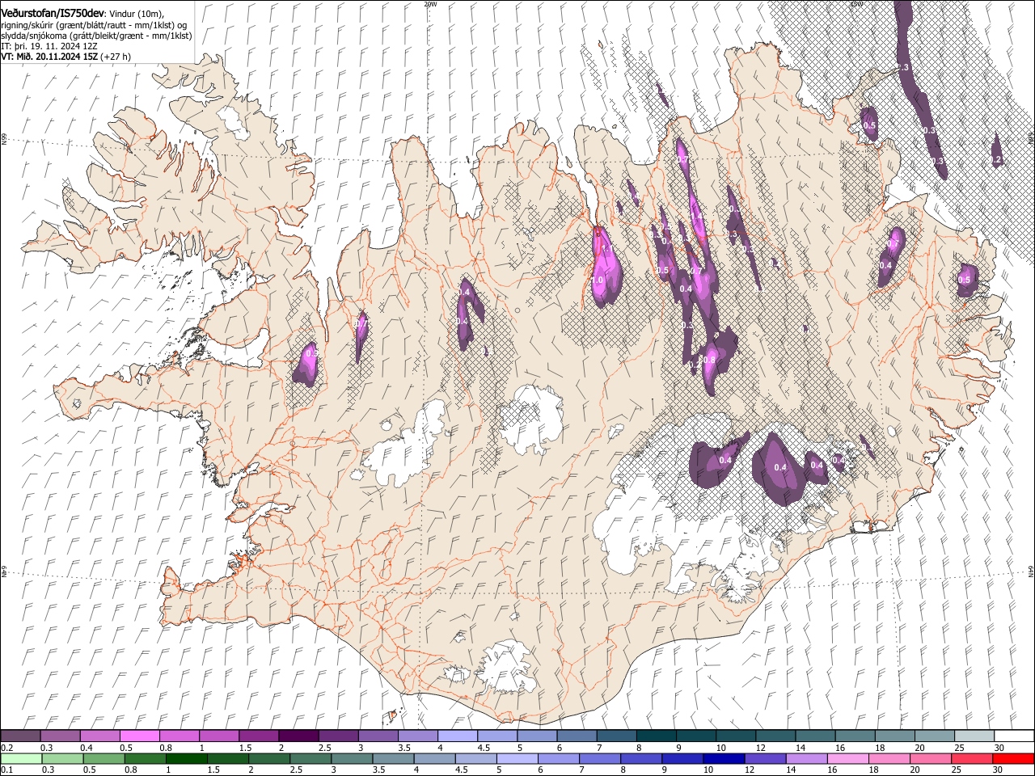The image size is (1035, 776).
Task: Click the '1.4' precipitation value on the map
Action: (x=697, y=217)
